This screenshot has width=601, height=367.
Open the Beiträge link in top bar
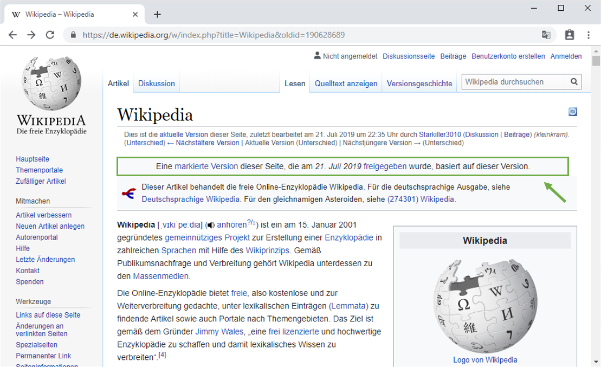tap(453, 56)
